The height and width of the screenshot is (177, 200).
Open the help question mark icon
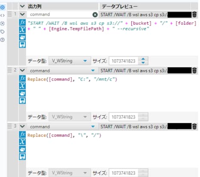point(3,40)
